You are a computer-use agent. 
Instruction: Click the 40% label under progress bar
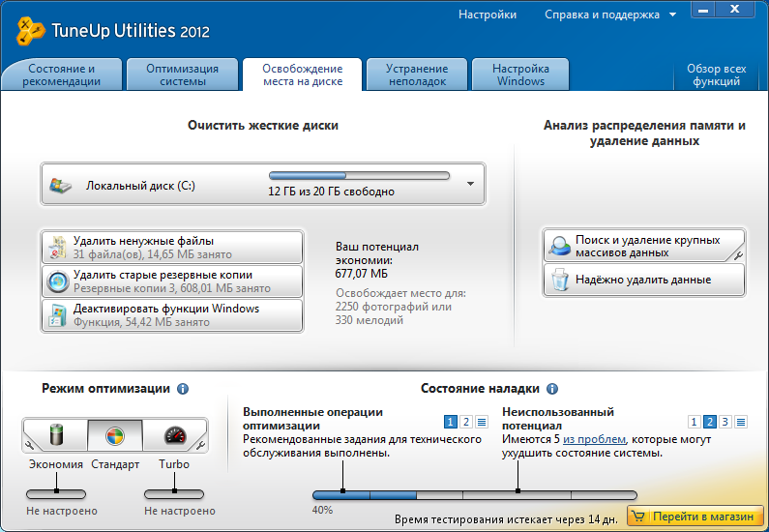coord(322,510)
